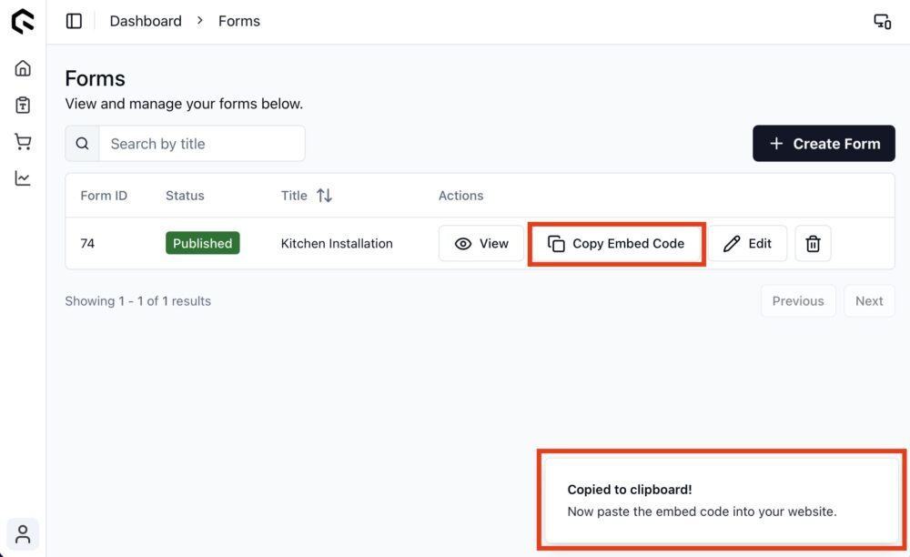Click the Form ID column header
The height and width of the screenshot is (557, 910).
pyautogui.click(x=104, y=196)
